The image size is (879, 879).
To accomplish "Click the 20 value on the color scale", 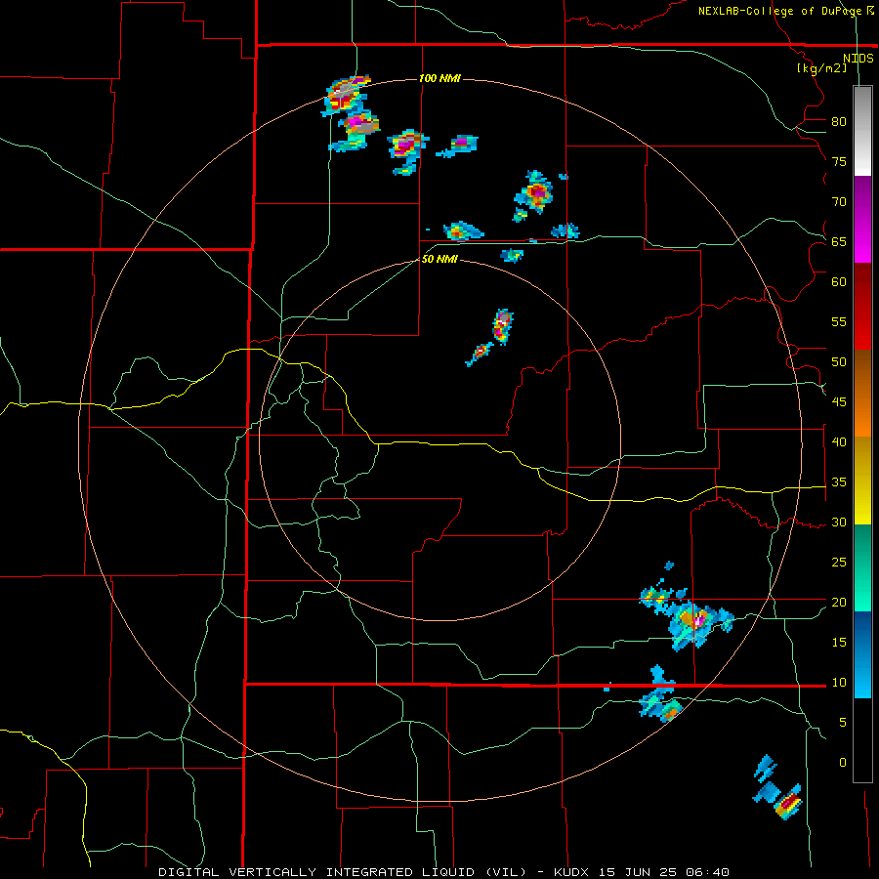I will [x=839, y=602].
